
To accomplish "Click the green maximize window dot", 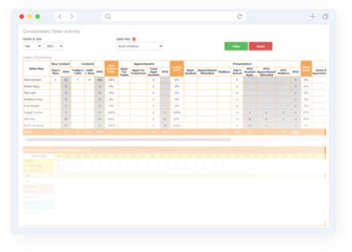I will [37, 16].
